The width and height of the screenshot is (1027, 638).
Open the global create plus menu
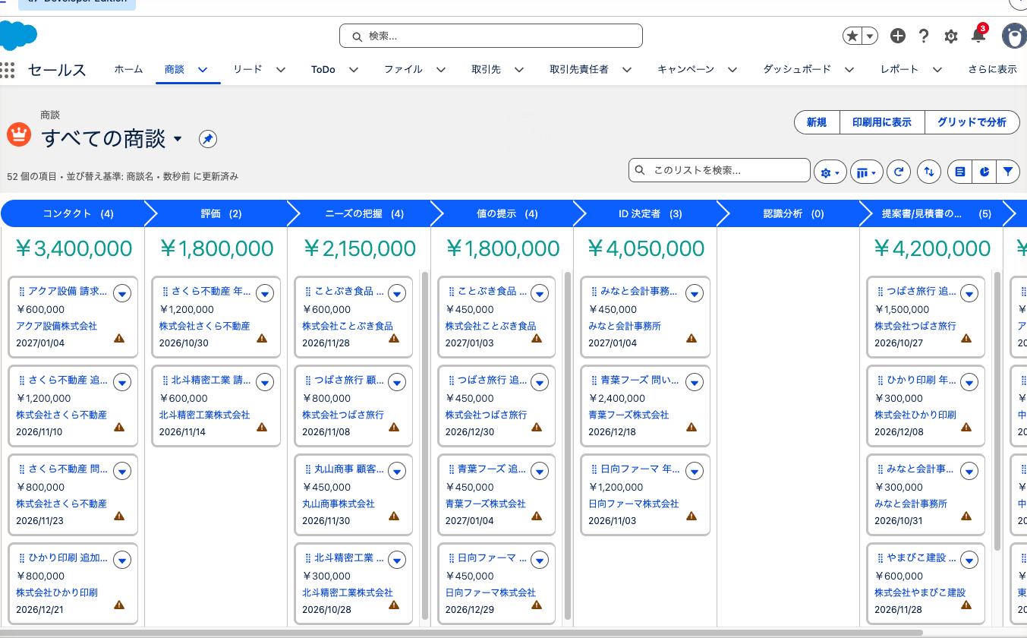(x=898, y=36)
